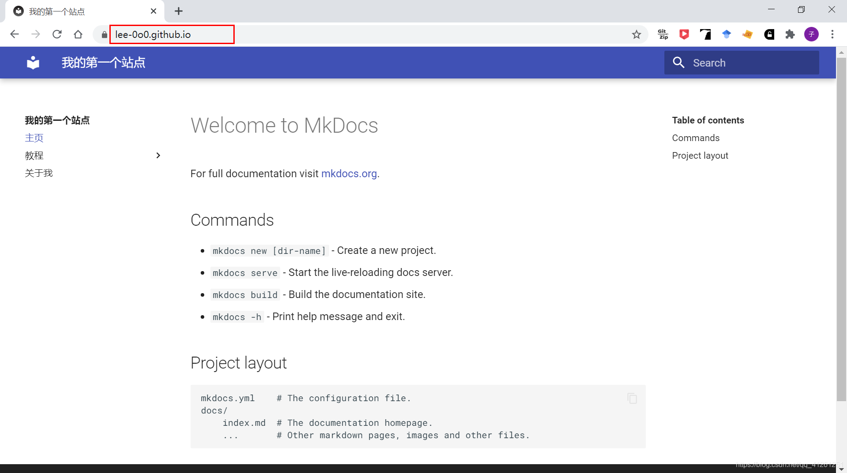Open the red shield extension
The width and height of the screenshot is (847, 473).
684,34
